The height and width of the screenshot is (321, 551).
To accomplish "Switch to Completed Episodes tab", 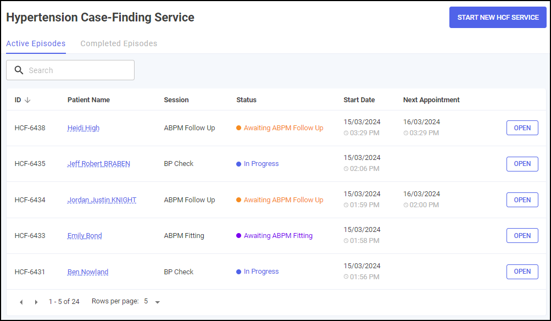I will click(x=119, y=43).
